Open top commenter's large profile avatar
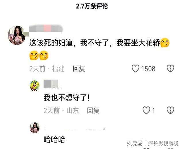The width and height of the screenshot is (184, 149). point(17,35)
